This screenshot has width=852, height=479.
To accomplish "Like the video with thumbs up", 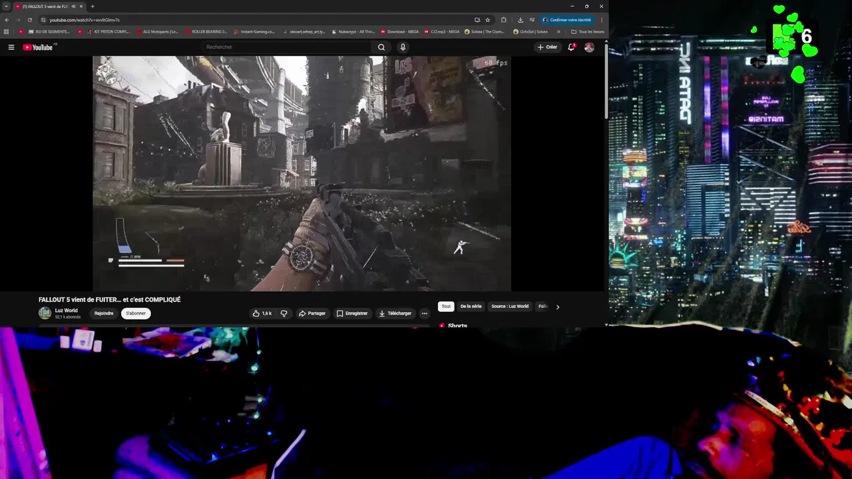I will point(263,313).
